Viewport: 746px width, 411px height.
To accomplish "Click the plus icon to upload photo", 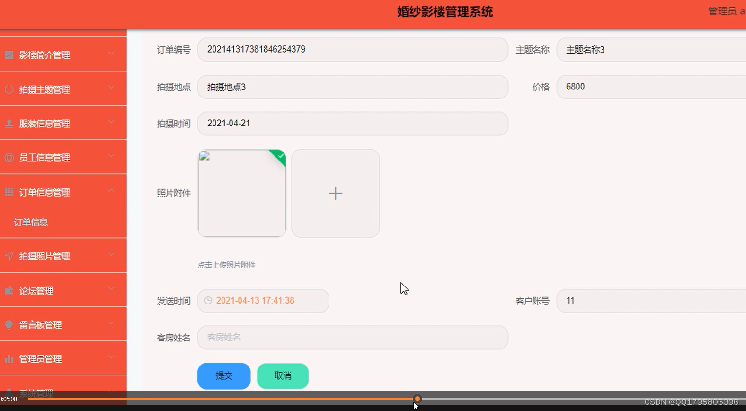I will point(336,193).
